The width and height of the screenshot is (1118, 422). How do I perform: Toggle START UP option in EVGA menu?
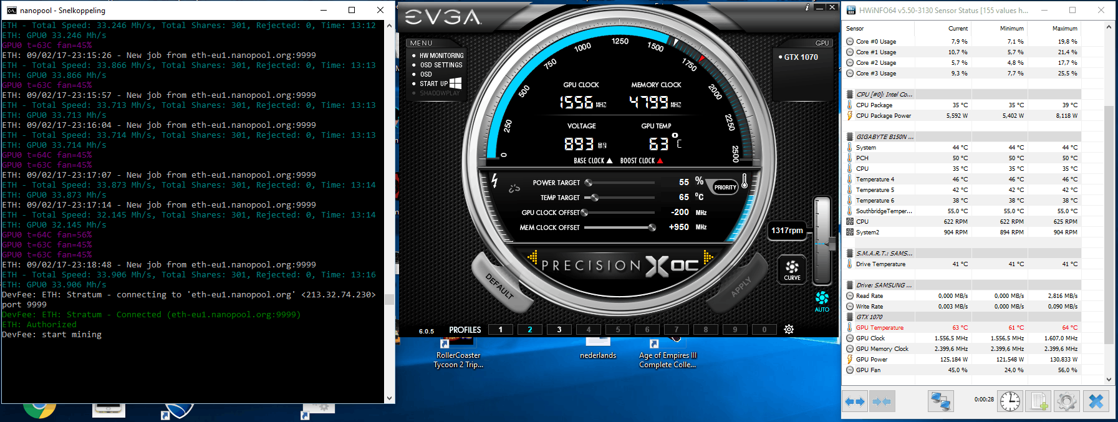tap(433, 84)
